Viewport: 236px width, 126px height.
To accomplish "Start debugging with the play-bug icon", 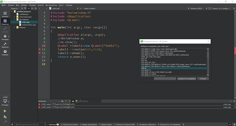I will (5, 117).
